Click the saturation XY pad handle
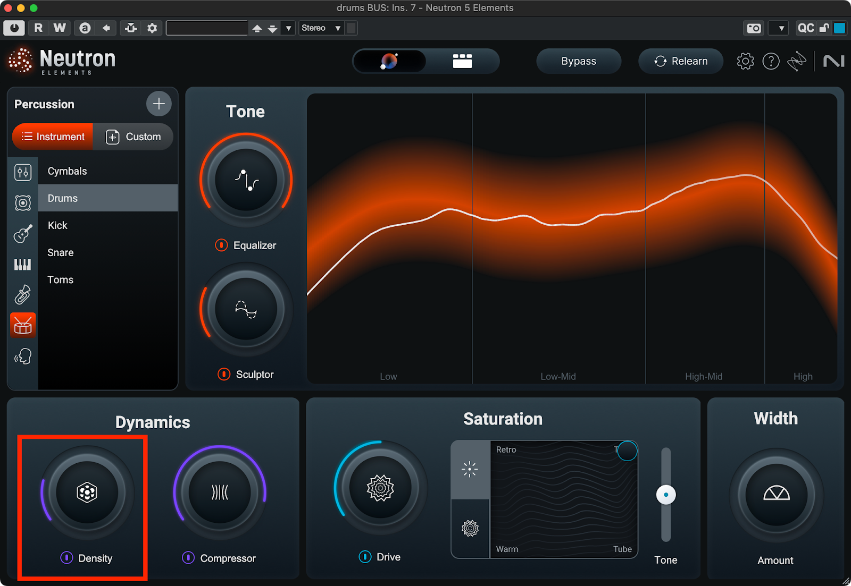The width and height of the screenshot is (851, 586). [x=627, y=451]
